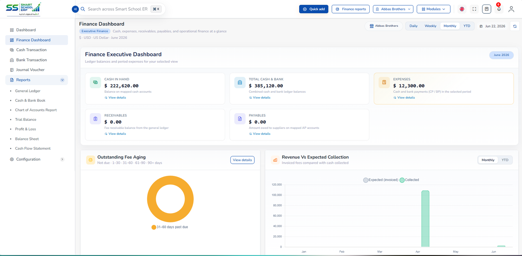Toggle fullscreen mode icon

click(474, 9)
